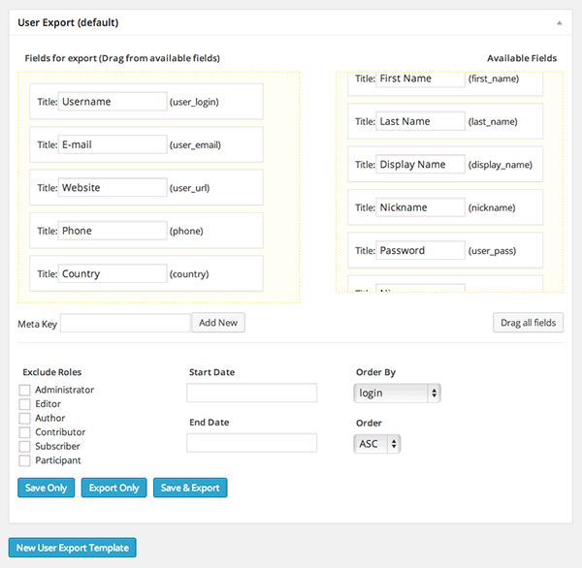
Task: Open the ASC order dropdown
Action: pyautogui.click(x=377, y=443)
